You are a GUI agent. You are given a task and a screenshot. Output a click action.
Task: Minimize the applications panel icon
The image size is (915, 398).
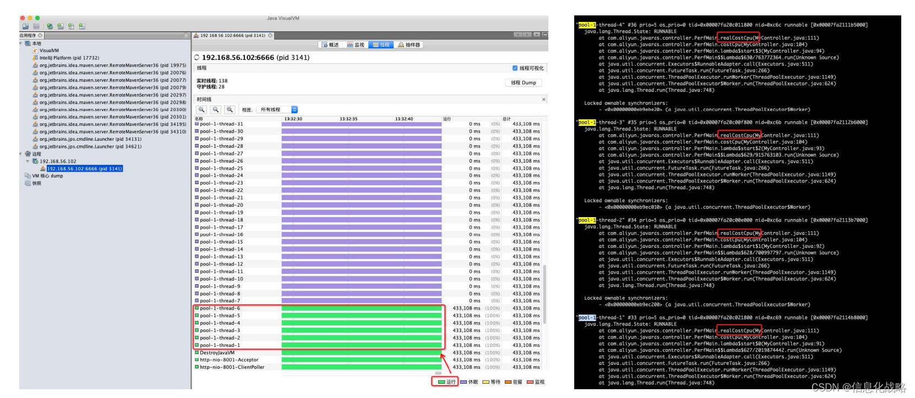click(x=186, y=35)
